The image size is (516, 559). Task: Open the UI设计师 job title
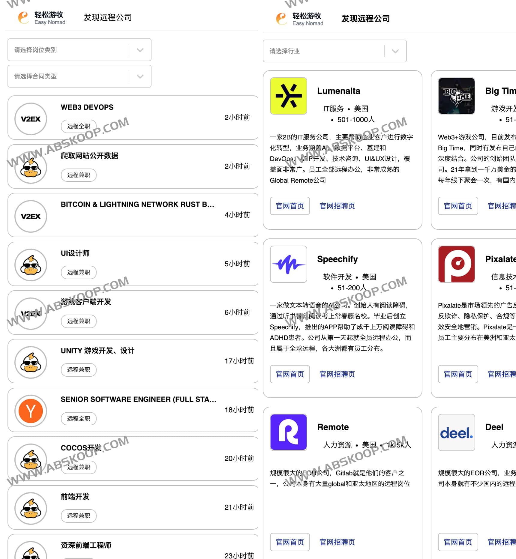75,253
